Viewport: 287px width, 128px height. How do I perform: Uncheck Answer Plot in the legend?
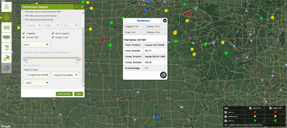250,108
